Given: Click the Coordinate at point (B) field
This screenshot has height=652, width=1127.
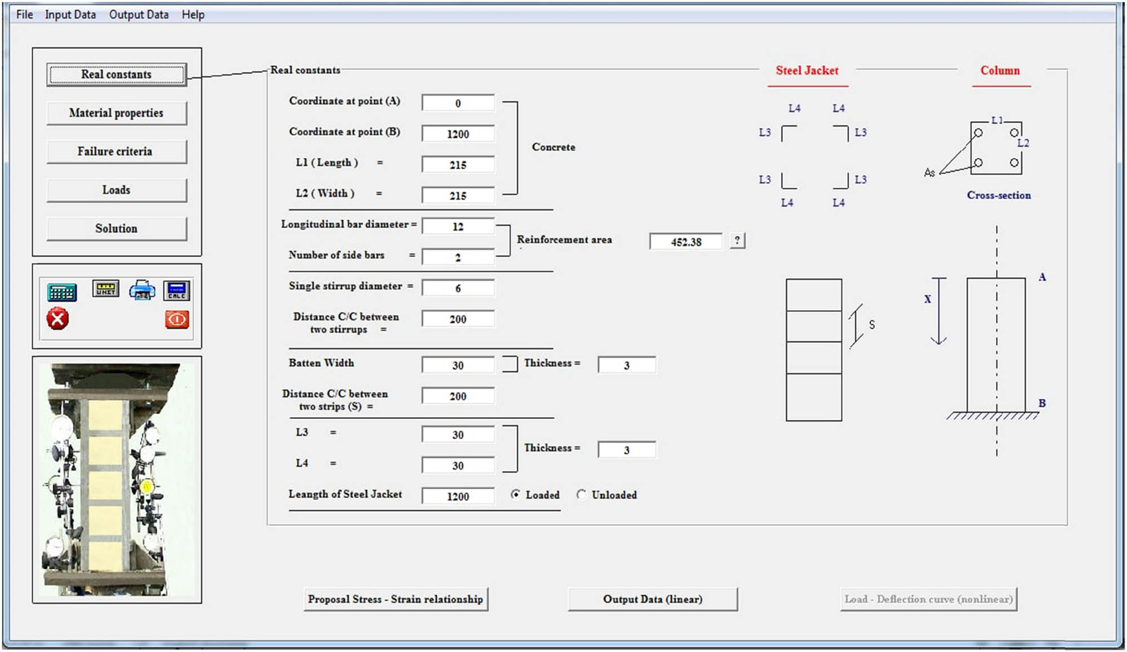Looking at the screenshot, I should [x=458, y=134].
